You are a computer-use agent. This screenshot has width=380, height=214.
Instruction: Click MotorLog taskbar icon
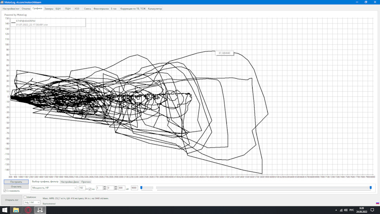[x=40, y=210]
